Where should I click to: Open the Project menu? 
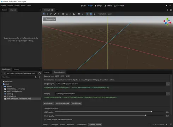[x=10, y=6]
